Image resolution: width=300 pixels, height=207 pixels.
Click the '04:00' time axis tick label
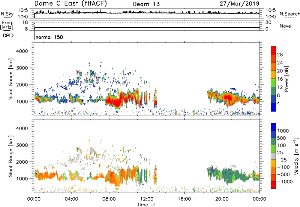coord(72,199)
